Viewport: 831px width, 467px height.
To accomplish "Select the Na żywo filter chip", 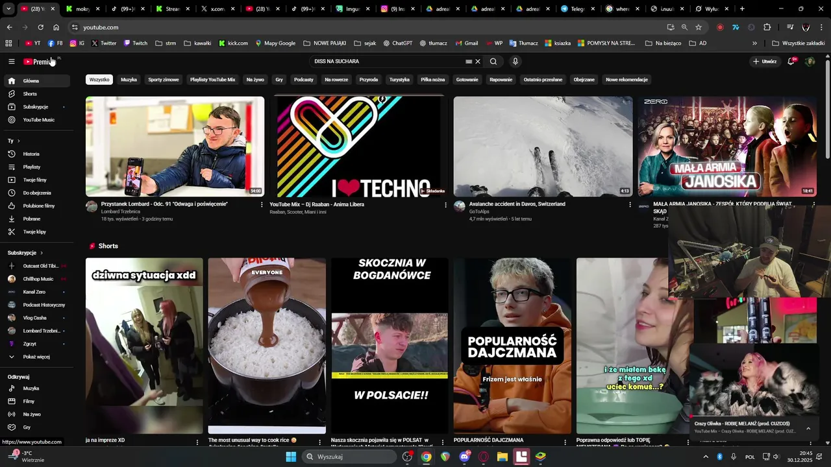I will (x=255, y=80).
